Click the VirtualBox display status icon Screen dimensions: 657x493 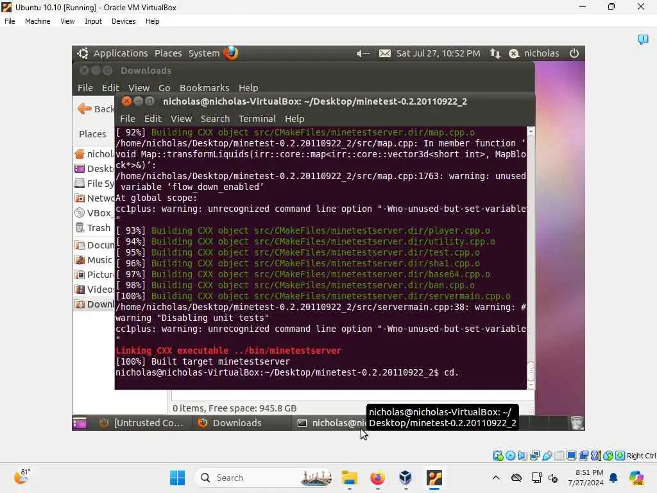click(571, 456)
